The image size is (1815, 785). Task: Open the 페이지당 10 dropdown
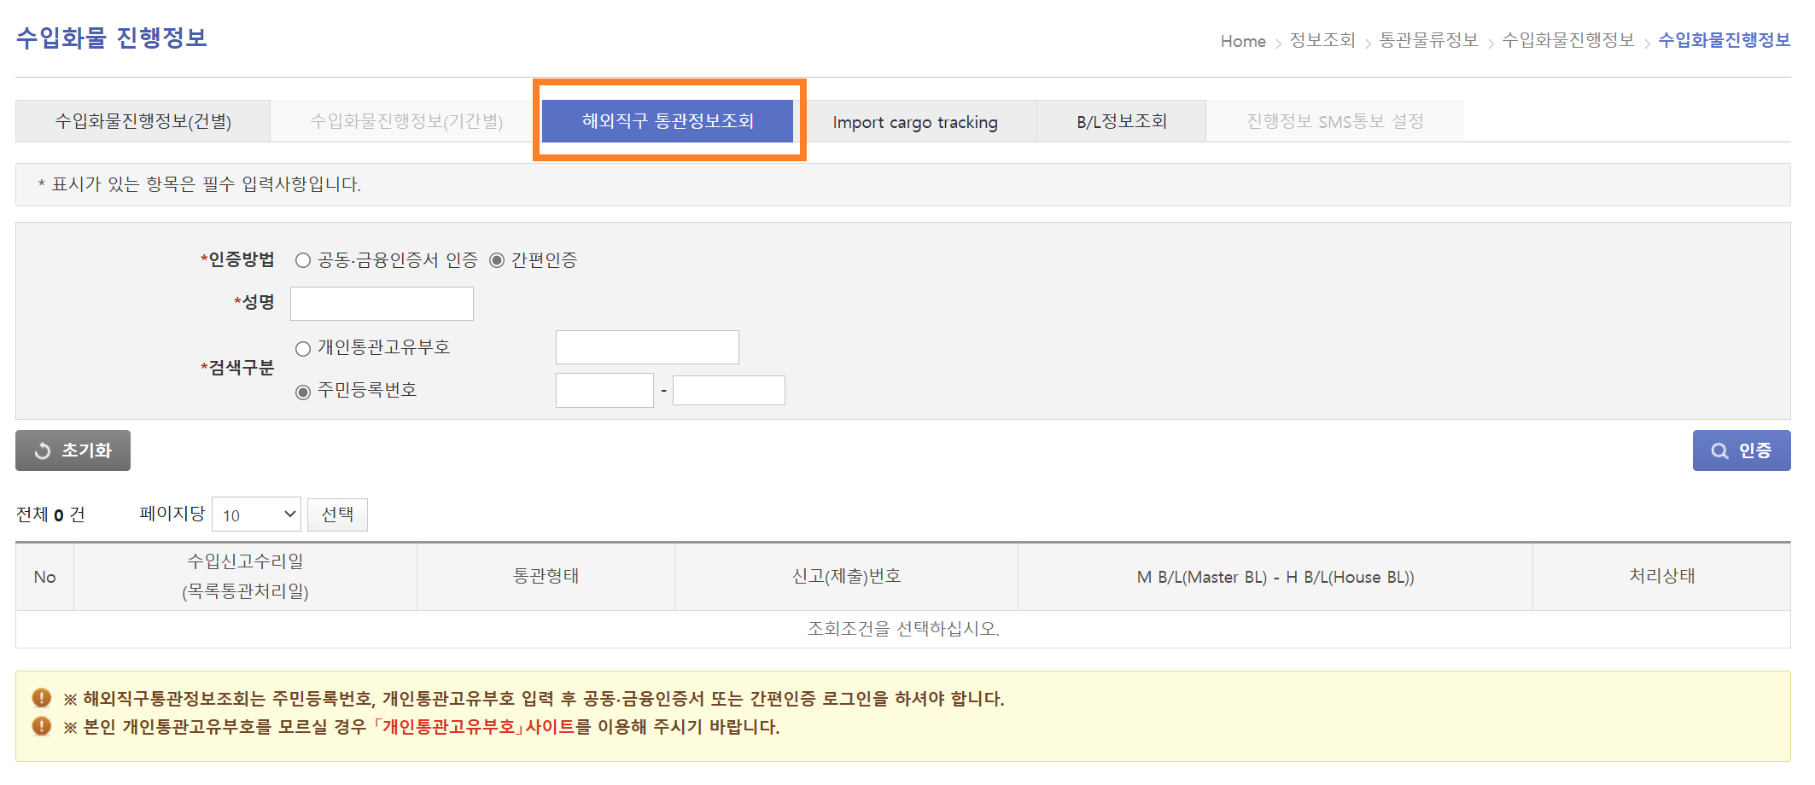(x=256, y=515)
